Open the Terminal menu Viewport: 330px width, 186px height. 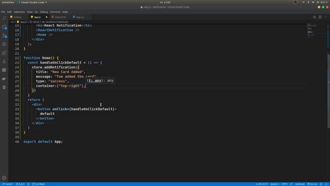click(55, 12)
